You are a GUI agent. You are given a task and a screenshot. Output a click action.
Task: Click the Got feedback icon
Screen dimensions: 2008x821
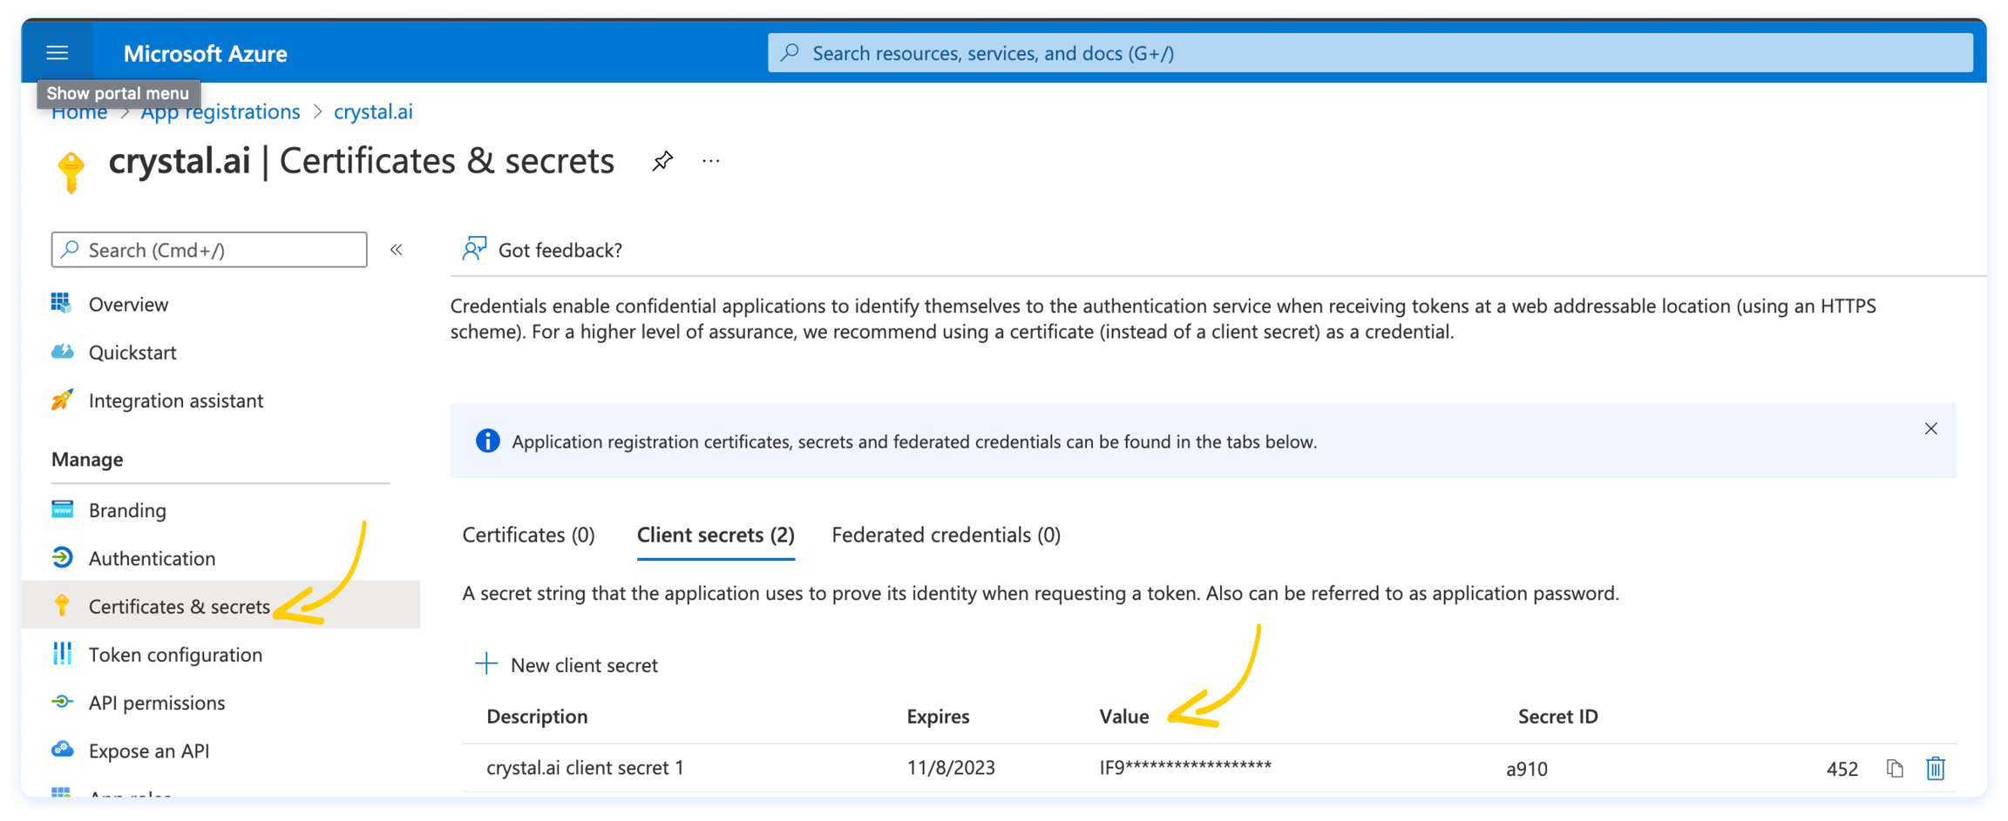point(474,250)
